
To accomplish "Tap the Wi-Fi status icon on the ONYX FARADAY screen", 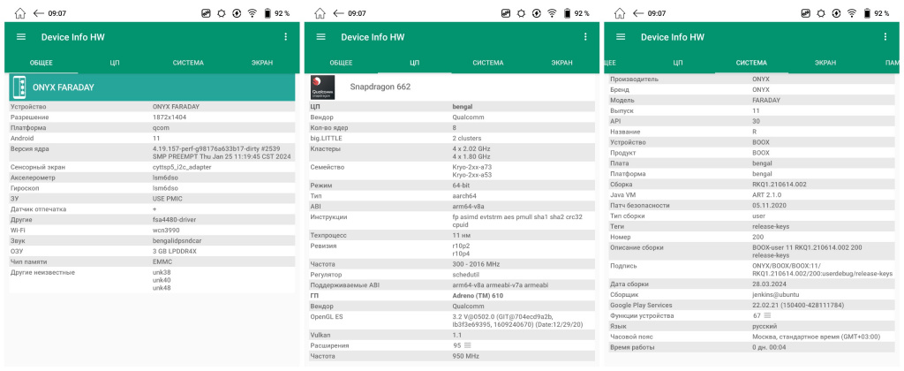I will (x=252, y=13).
